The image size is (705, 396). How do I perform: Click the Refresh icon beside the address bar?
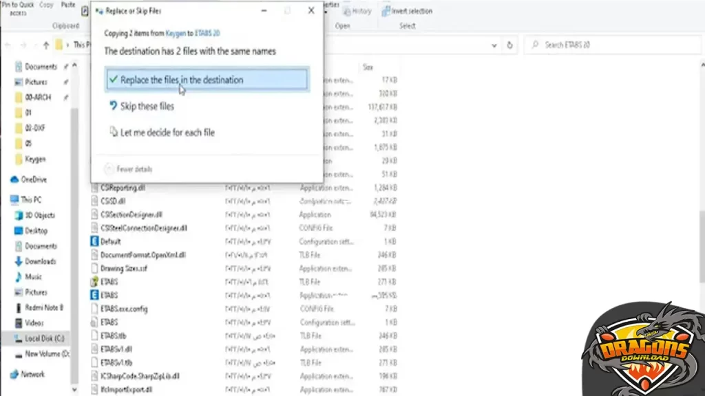509,44
